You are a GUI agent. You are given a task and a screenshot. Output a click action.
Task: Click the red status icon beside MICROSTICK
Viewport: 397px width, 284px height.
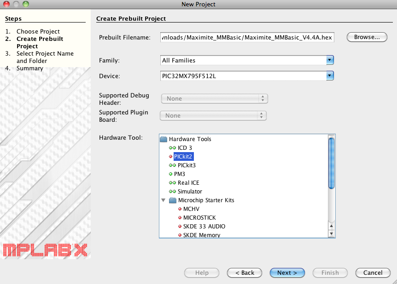[180, 218]
